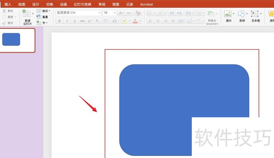274x158 pixels.
Task: Open the Animations (动画) tab
Action: [63, 4]
